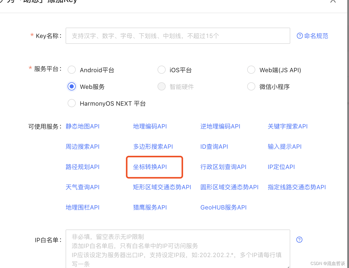The image size is (349, 268).
Task: Select the iOS平台 platform option
Action: pos(161,70)
